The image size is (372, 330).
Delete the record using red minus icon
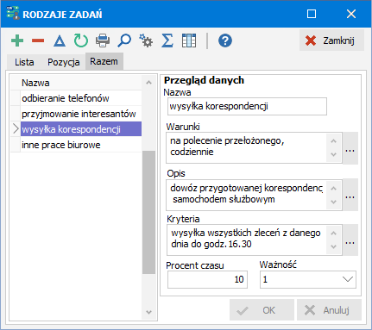(x=38, y=40)
